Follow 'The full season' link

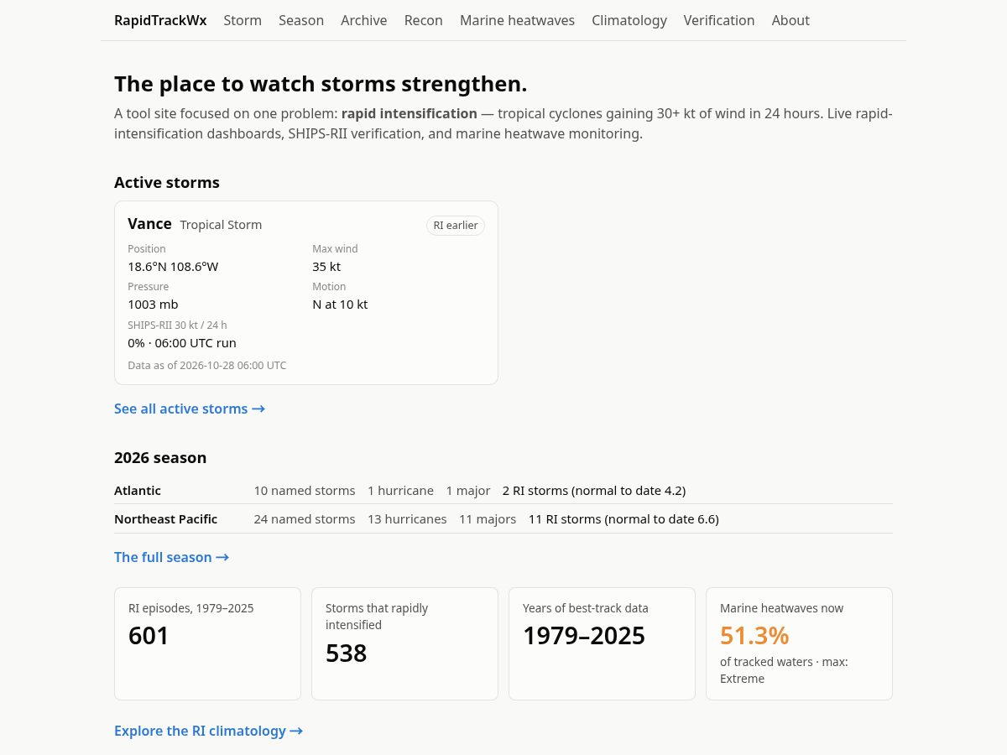pyautogui.click(x=171, y=557)
